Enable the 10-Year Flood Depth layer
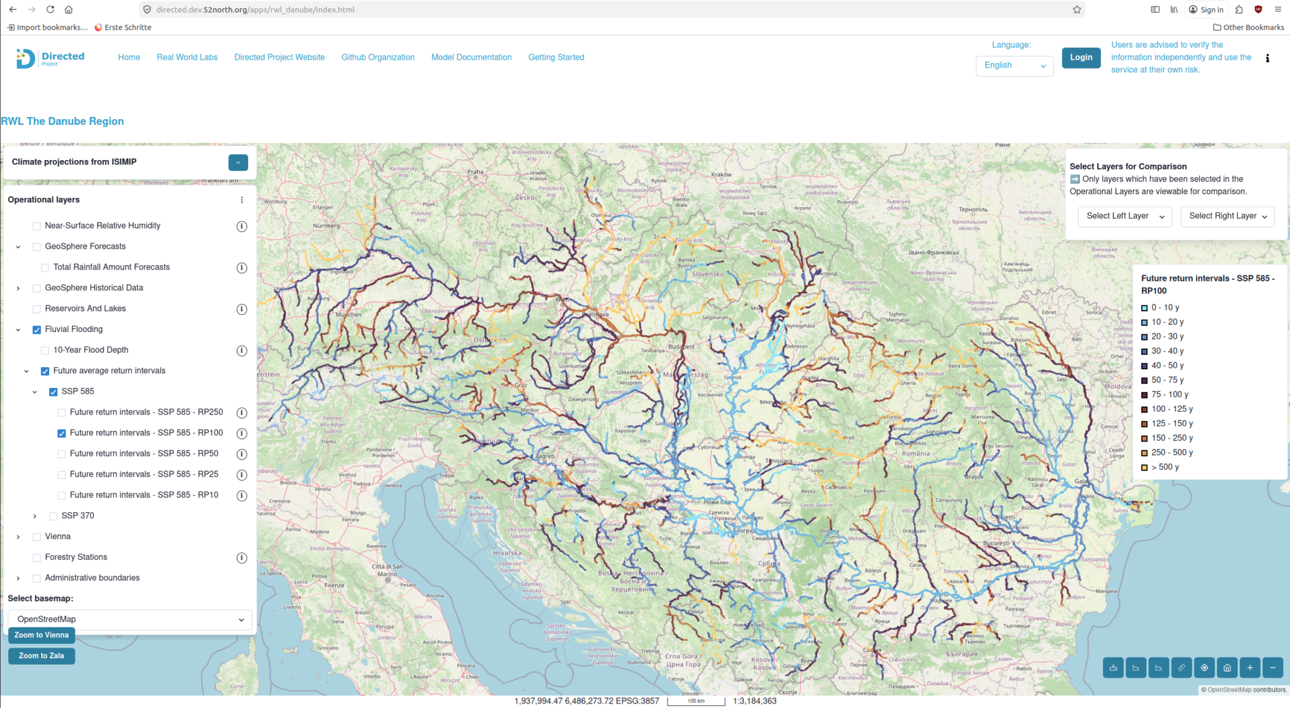 point(45,350)
